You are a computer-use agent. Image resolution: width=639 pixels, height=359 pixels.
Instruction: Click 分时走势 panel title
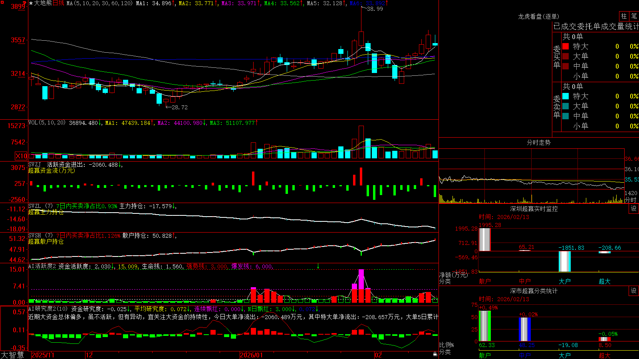pyautogui.click(x=538, y=142)
